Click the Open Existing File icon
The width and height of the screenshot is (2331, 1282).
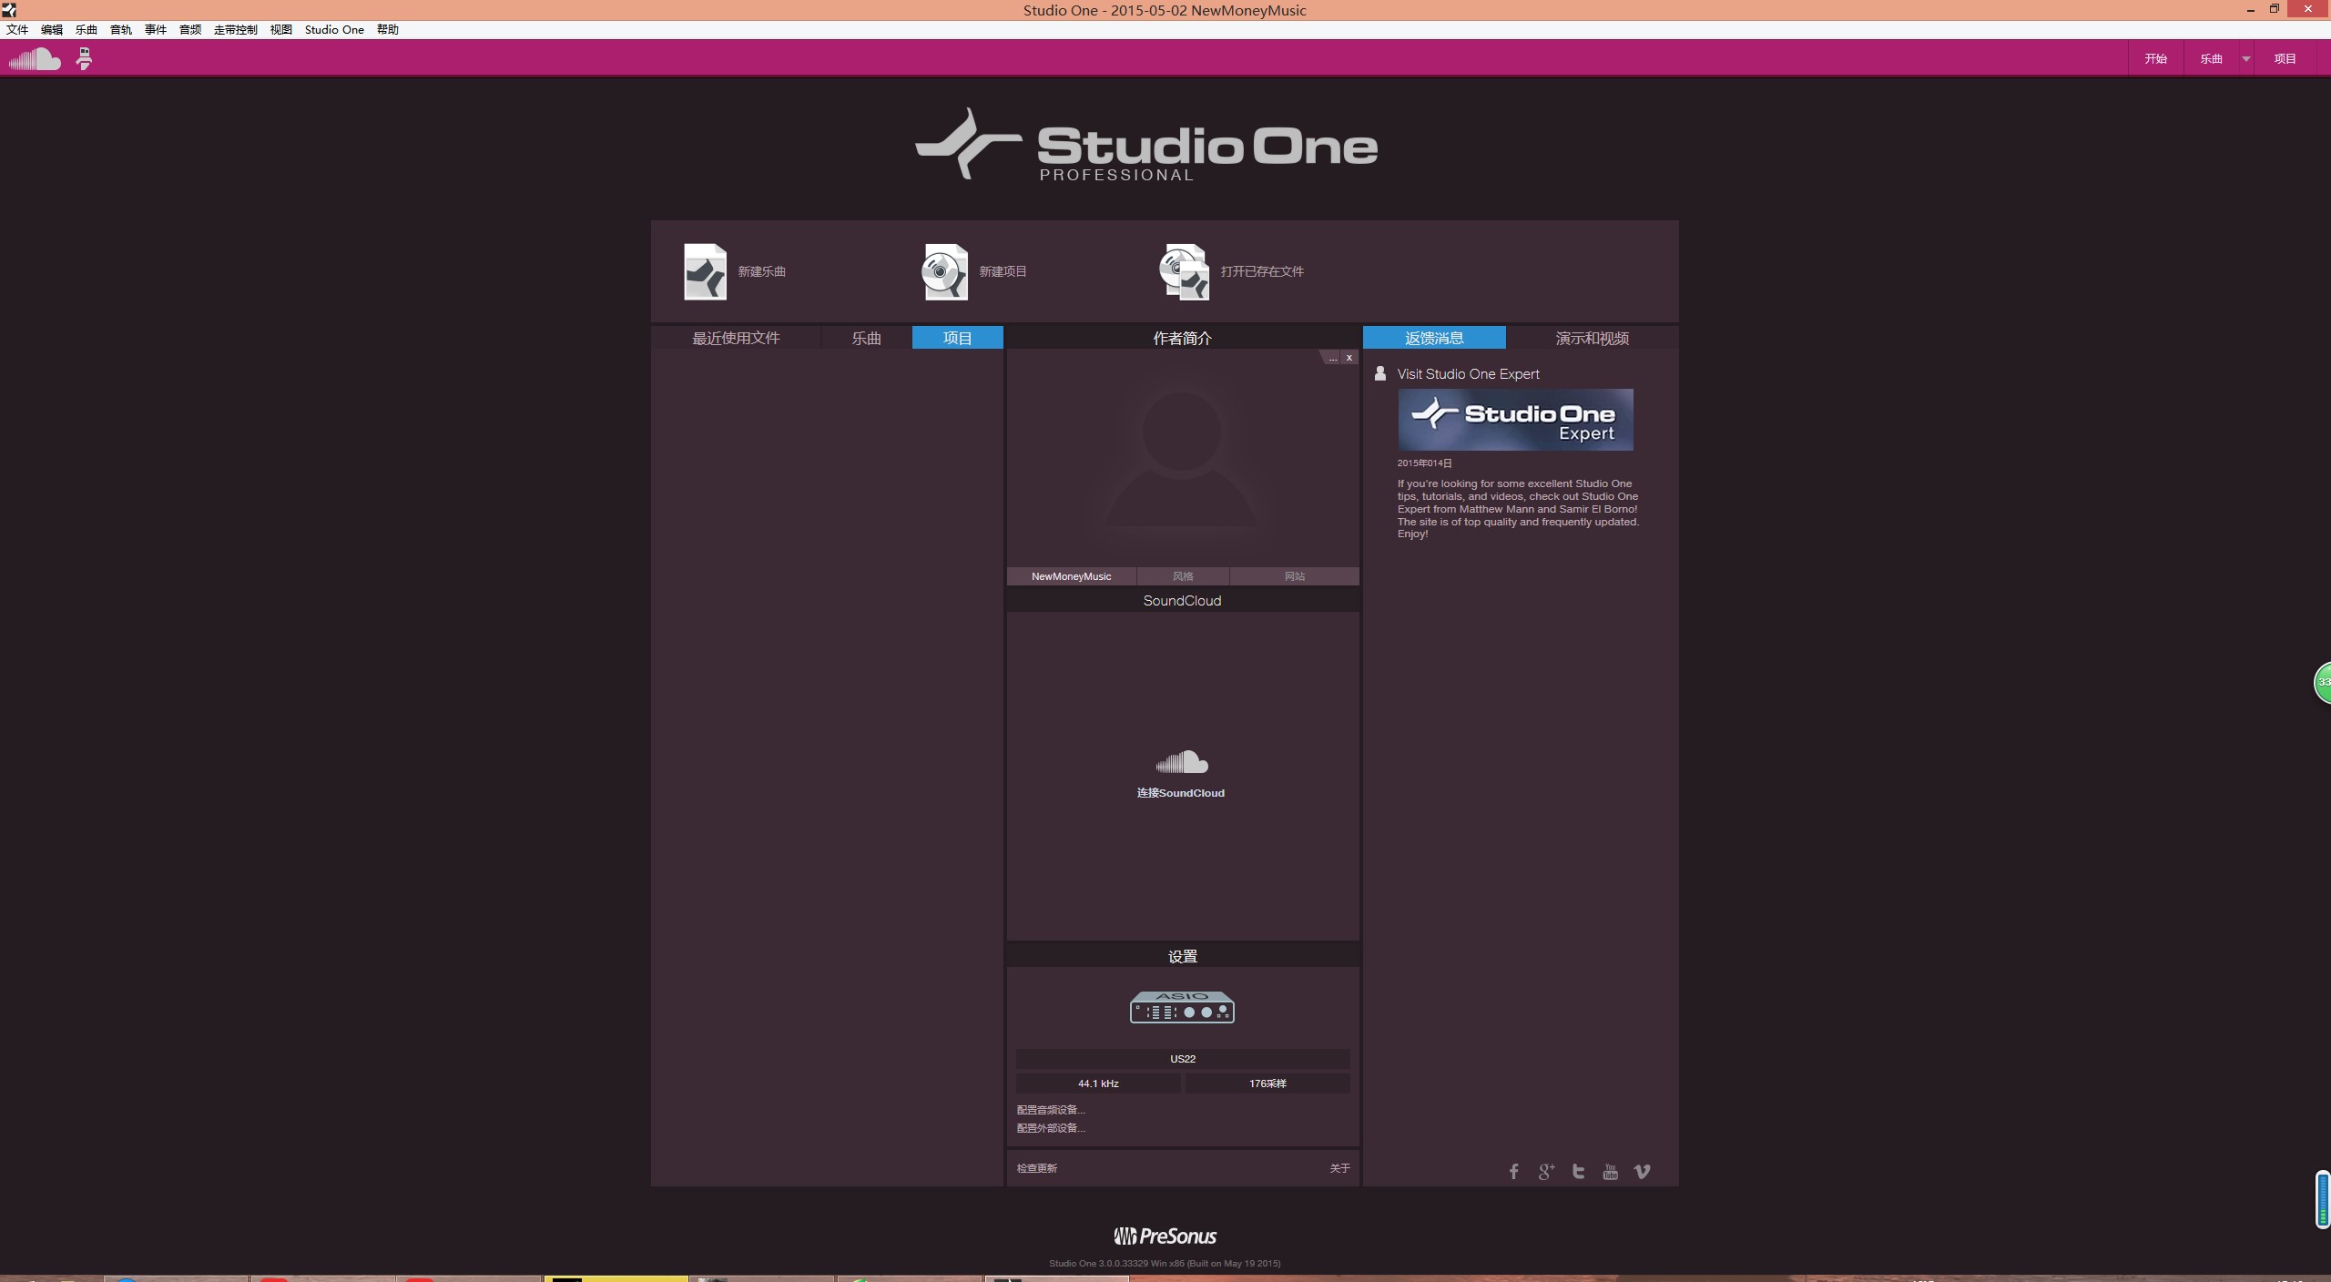point(1184,271)
